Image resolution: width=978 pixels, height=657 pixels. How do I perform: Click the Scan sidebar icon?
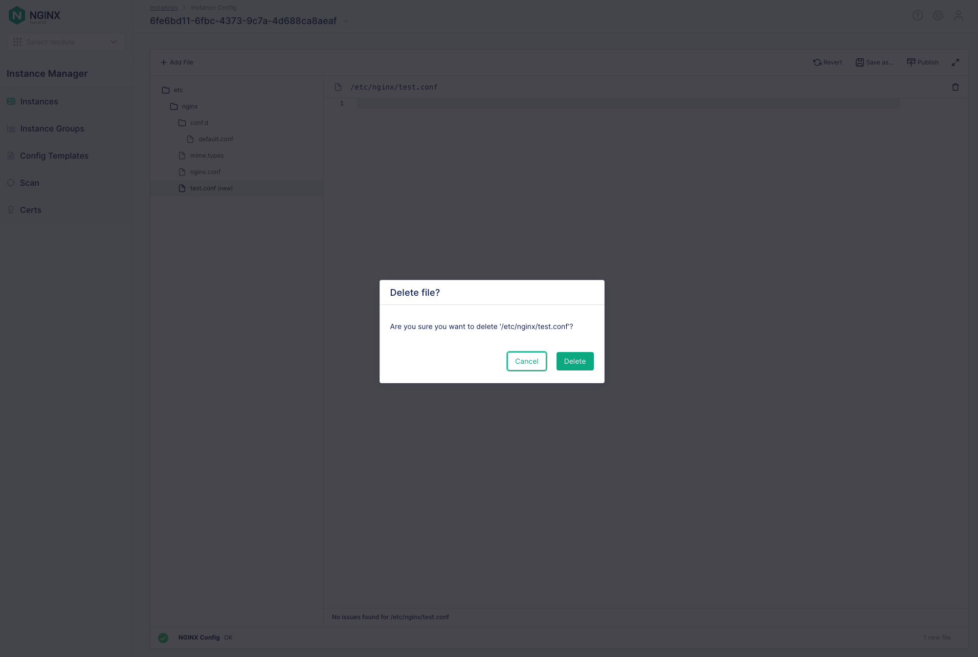tap(11, 183)
